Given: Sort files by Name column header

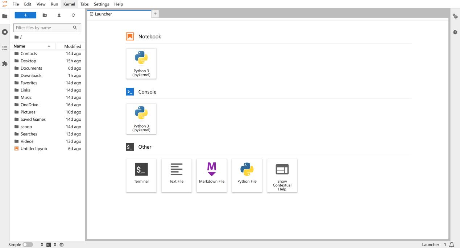Looking at the screenshot, I should click(x=33, y=46).
